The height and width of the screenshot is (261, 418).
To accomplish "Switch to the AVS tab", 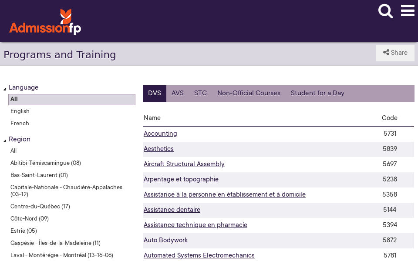I will click(177, 93).
